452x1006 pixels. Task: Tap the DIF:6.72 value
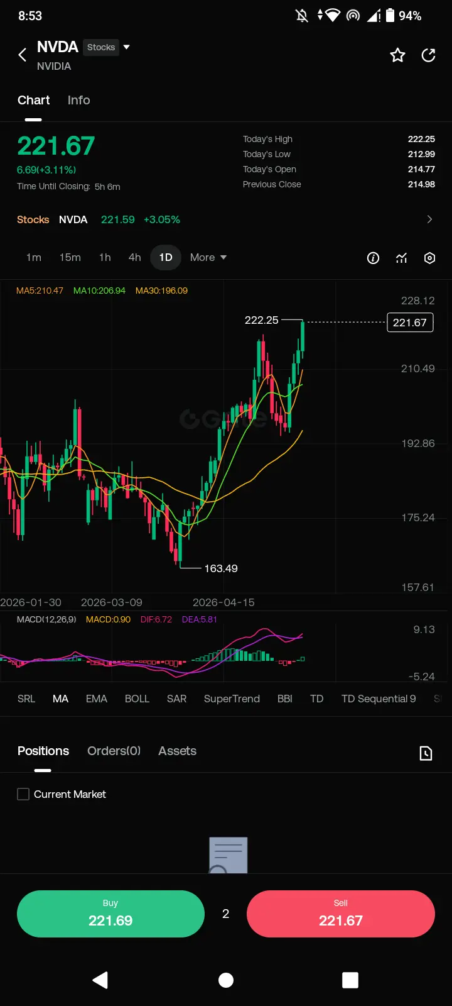pos(156,619)
